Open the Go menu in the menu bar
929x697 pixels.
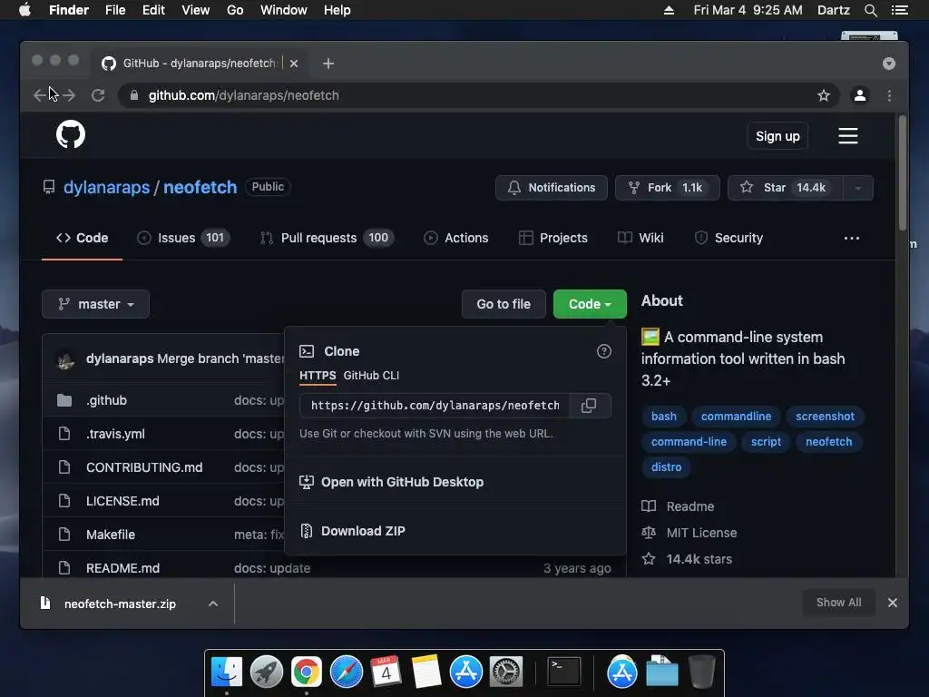[x=235, y=10]
